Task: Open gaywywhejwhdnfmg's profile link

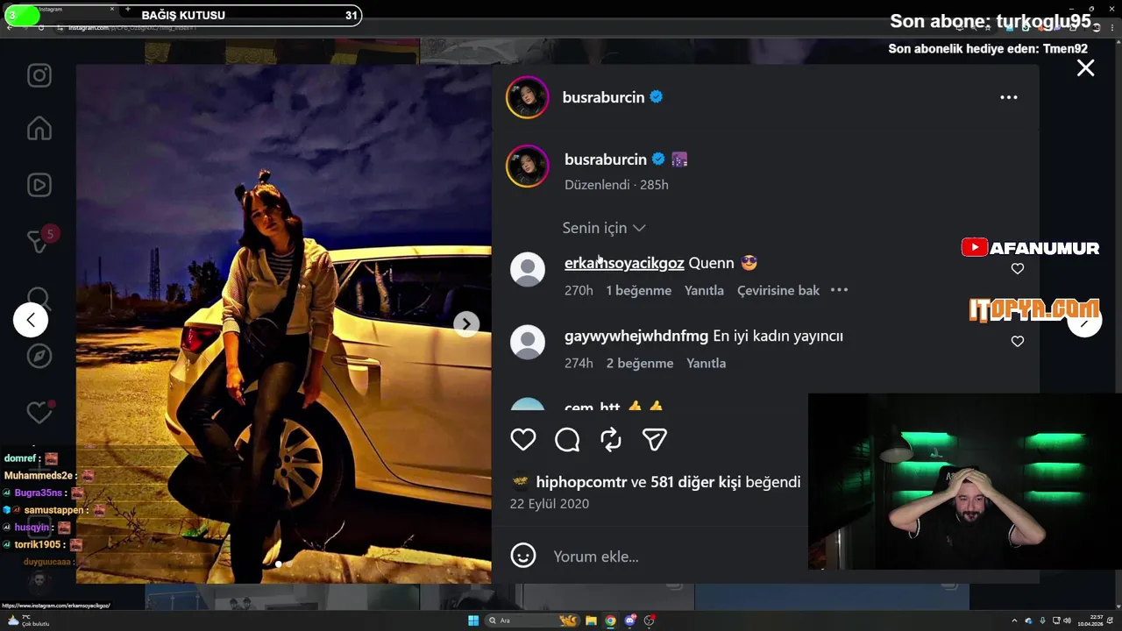Action: point(636,336)
